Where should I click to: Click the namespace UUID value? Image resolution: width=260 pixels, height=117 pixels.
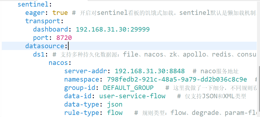point(177,79)
